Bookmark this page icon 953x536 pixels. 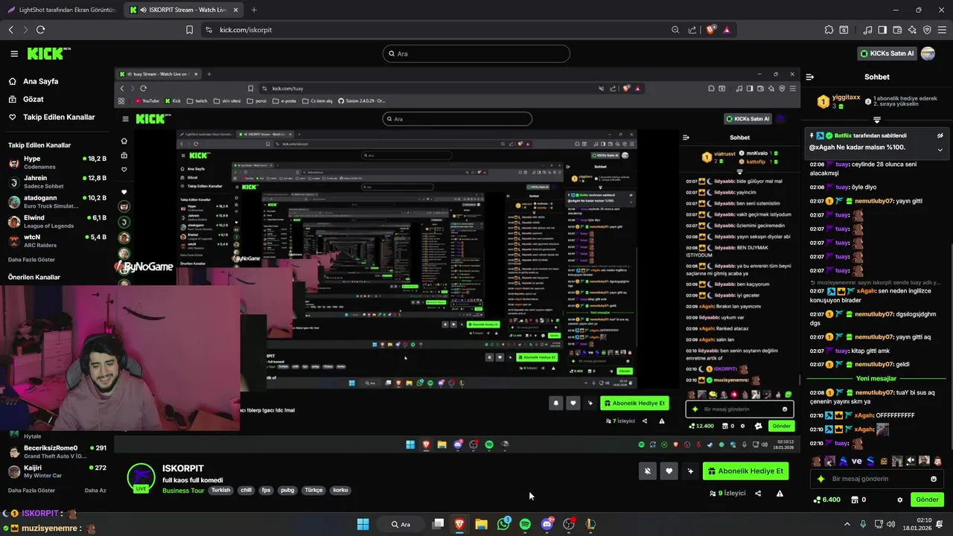pyautogui.click(x=189, y=30)
